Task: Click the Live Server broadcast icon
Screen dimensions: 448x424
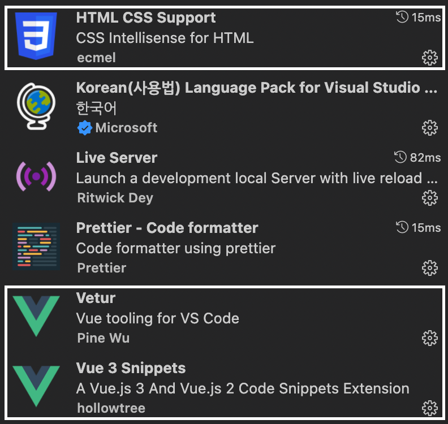Action: (x=36, y=176)
